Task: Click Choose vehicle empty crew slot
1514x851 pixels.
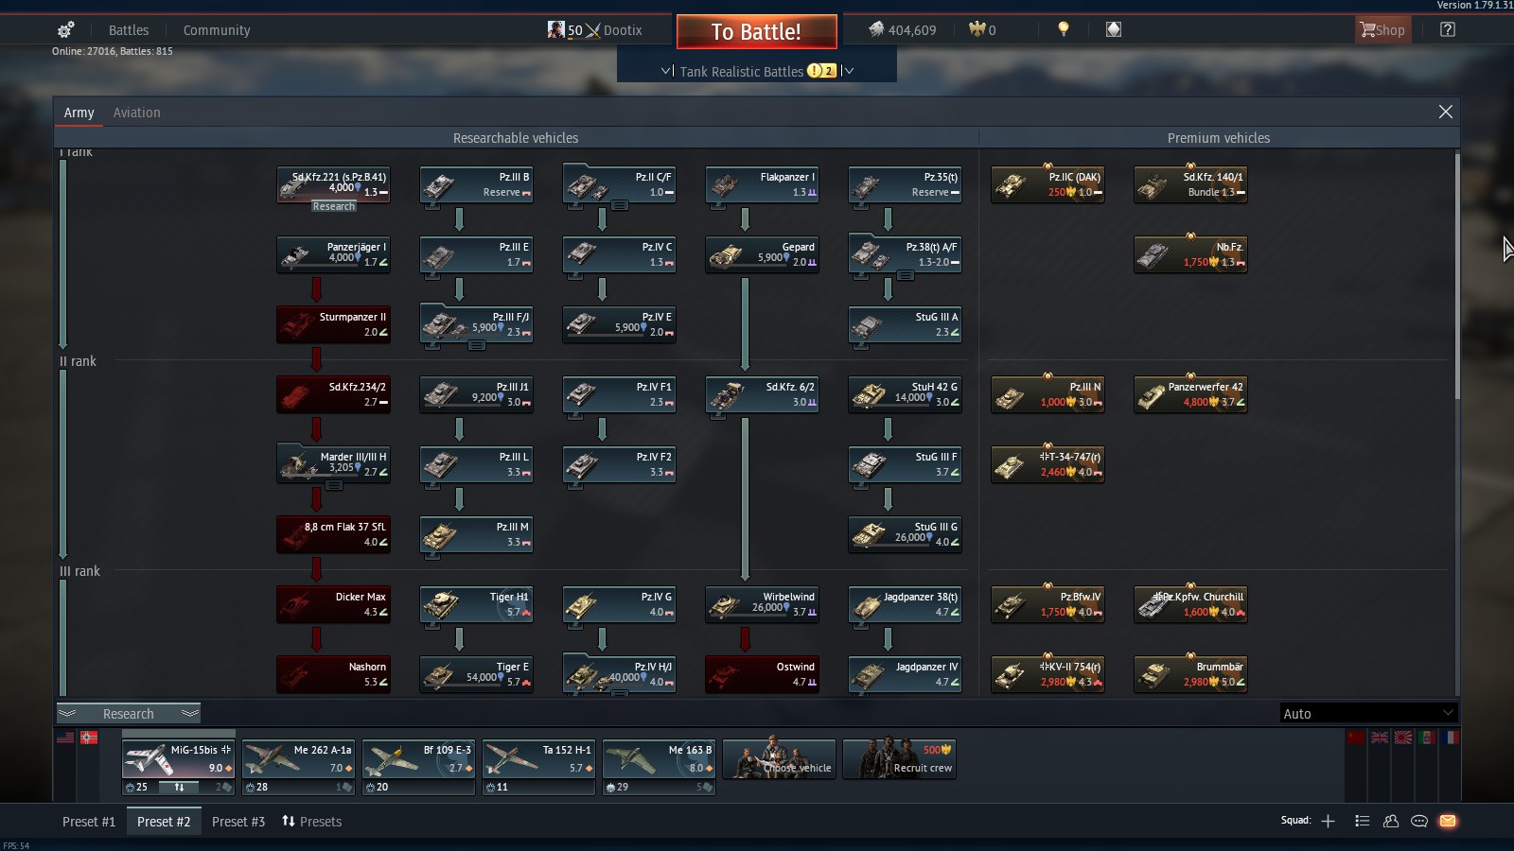Action: click(779, 759)
